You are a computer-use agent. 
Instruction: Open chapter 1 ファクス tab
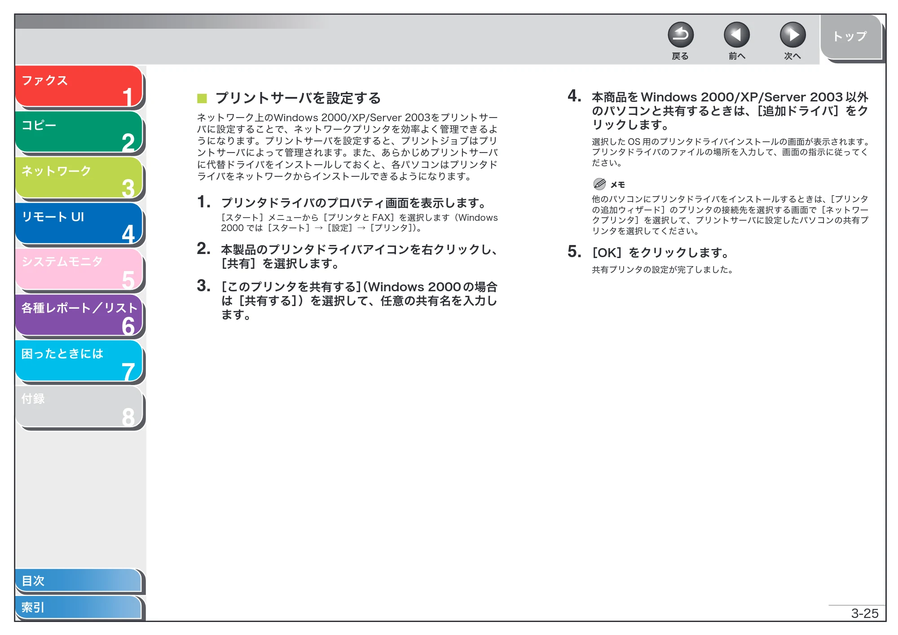coord(79,87)
